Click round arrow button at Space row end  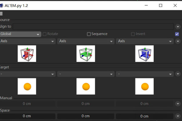click(178, 116)
